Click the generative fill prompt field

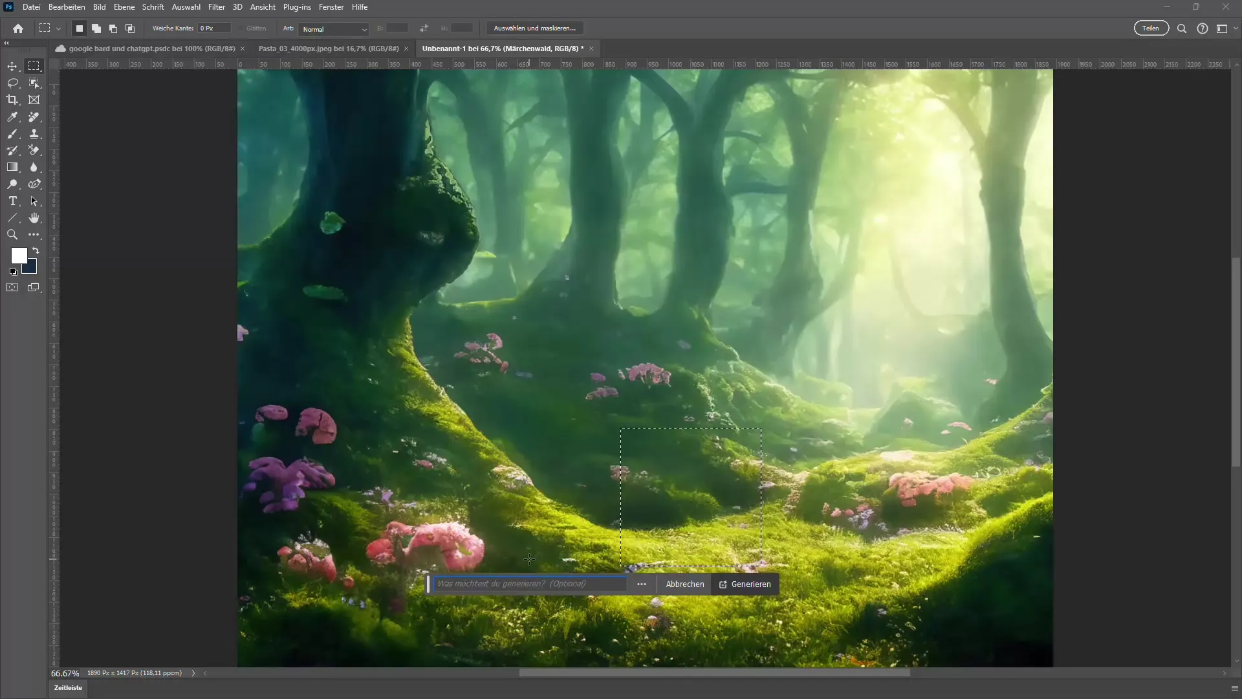coord(530,584)
